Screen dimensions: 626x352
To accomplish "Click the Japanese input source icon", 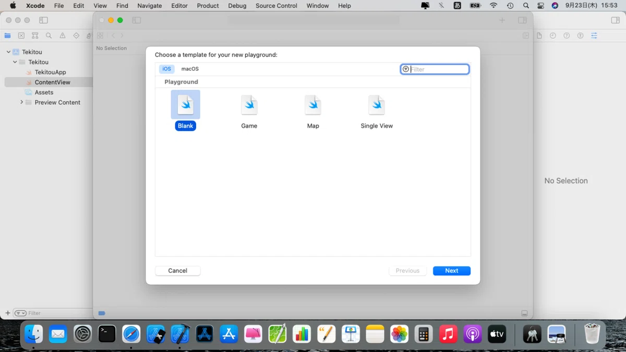I will click(x=458, y=6).
